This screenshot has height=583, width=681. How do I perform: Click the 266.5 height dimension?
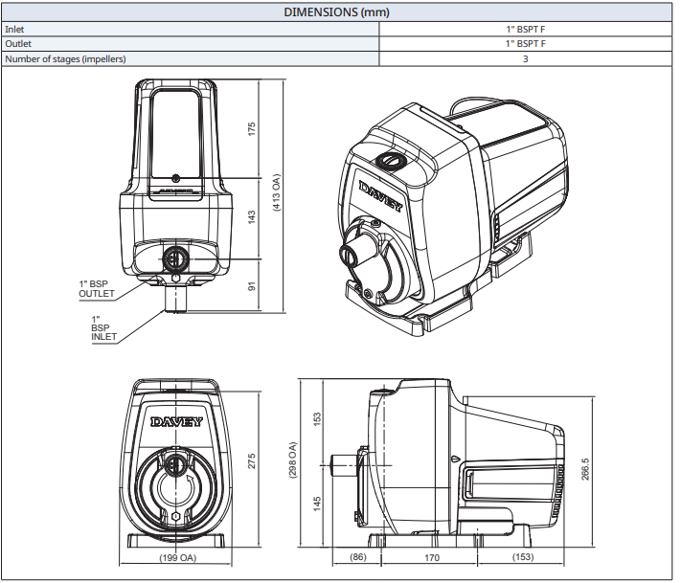click(x=585, y=469)
